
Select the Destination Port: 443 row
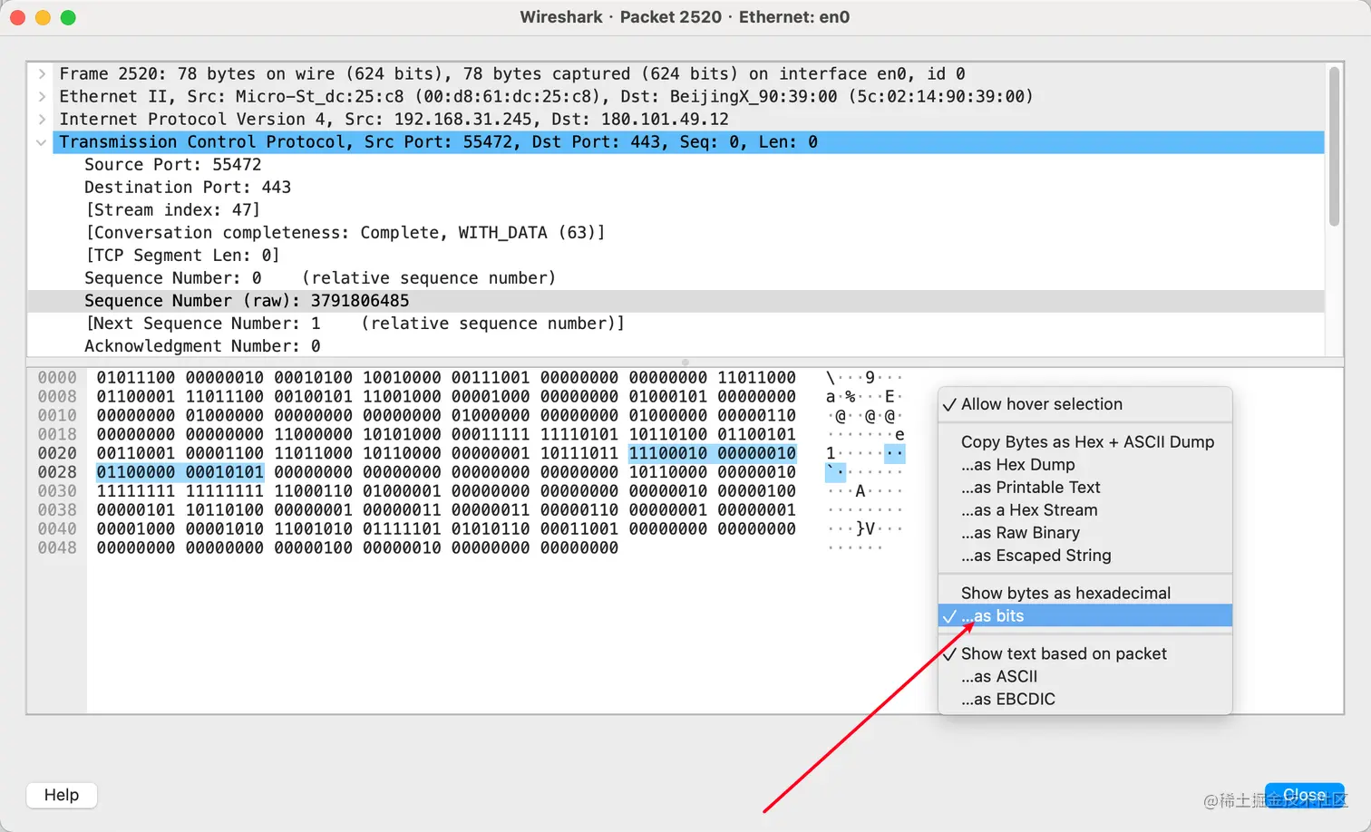pyautogui.click(x=676, y=187)
